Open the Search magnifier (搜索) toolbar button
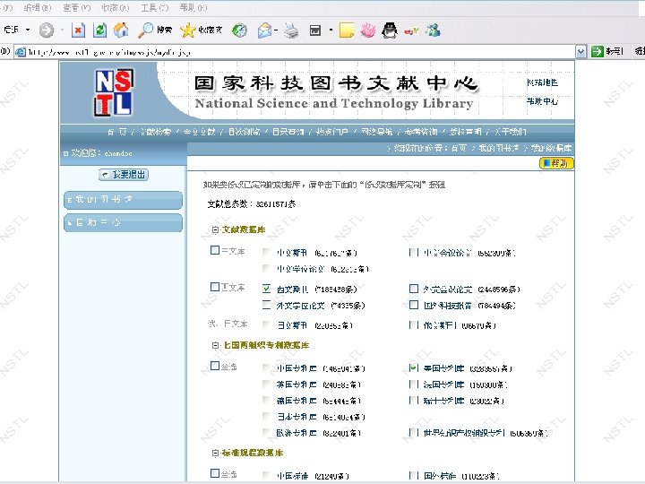This screenshot has height=484, width=645. click(x=154, y=30)
